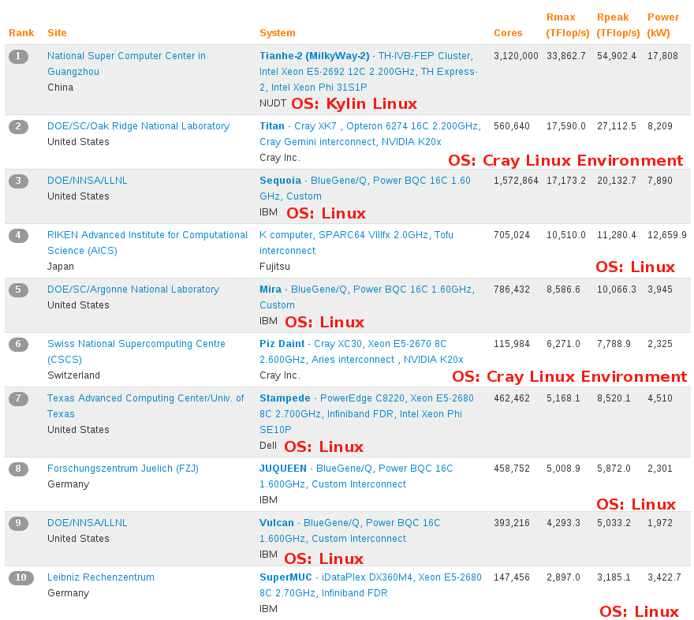
Task: Click the country label Switzerland
Action: pyautogui.click(x=74, y=375)
